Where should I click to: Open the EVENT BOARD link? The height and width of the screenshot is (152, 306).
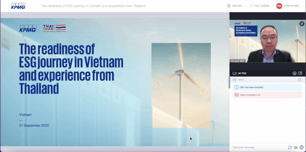coord(291,6)
